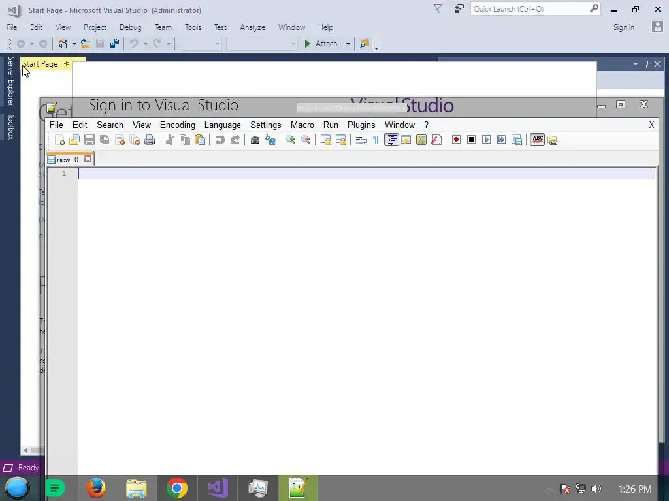Open the Navigate Backward dropdown arrow in Visual Studio
Screen dimensions: 669x501
click(31, 44)
